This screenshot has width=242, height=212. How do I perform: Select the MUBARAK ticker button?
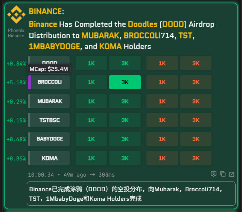[50, 101]
